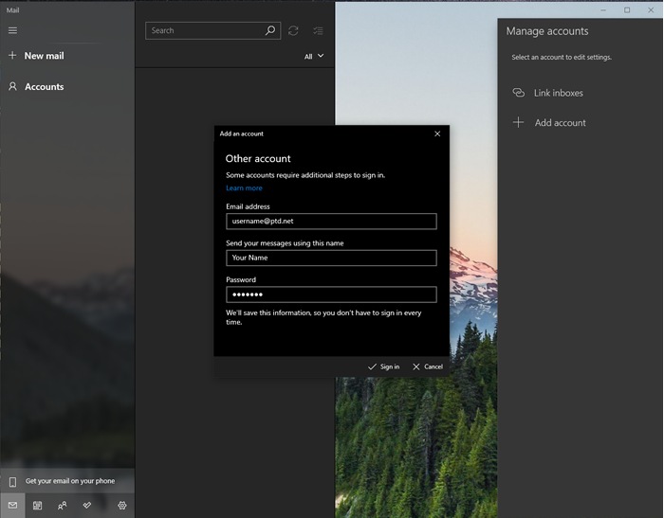This screenshot has height=518, width=664.
Task: Enter selection mode using the list icon
Action: coord(318,30)
